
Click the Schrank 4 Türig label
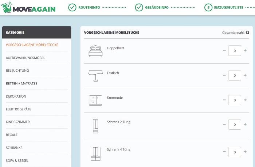tap(118, 149)
